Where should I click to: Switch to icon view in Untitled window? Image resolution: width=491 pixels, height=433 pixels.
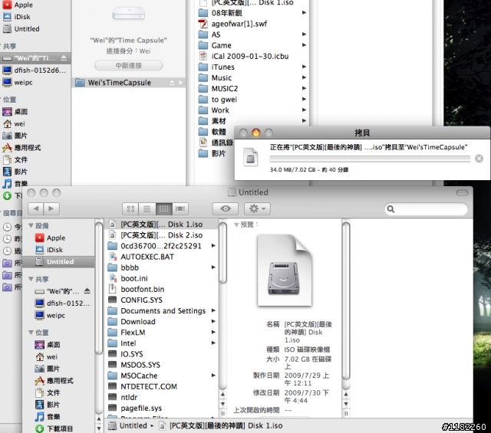click(x=130, y=208)
